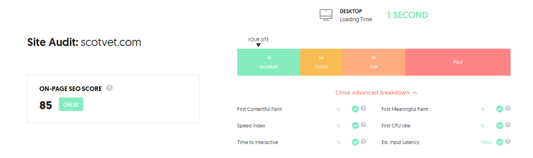Screen dimensions: 533x158
Task: Select the red Poor segment
Action: click(458, 62)
